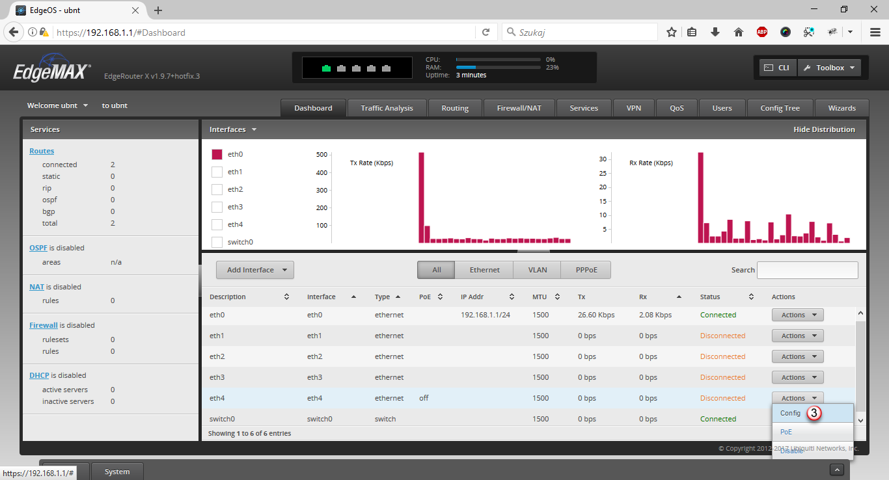Reload the page with the refresh icon
The width and height of the screenshot is (889, 480).
[486, 32]
